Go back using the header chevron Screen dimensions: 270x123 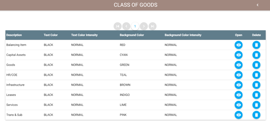click(x=258, y=5)
